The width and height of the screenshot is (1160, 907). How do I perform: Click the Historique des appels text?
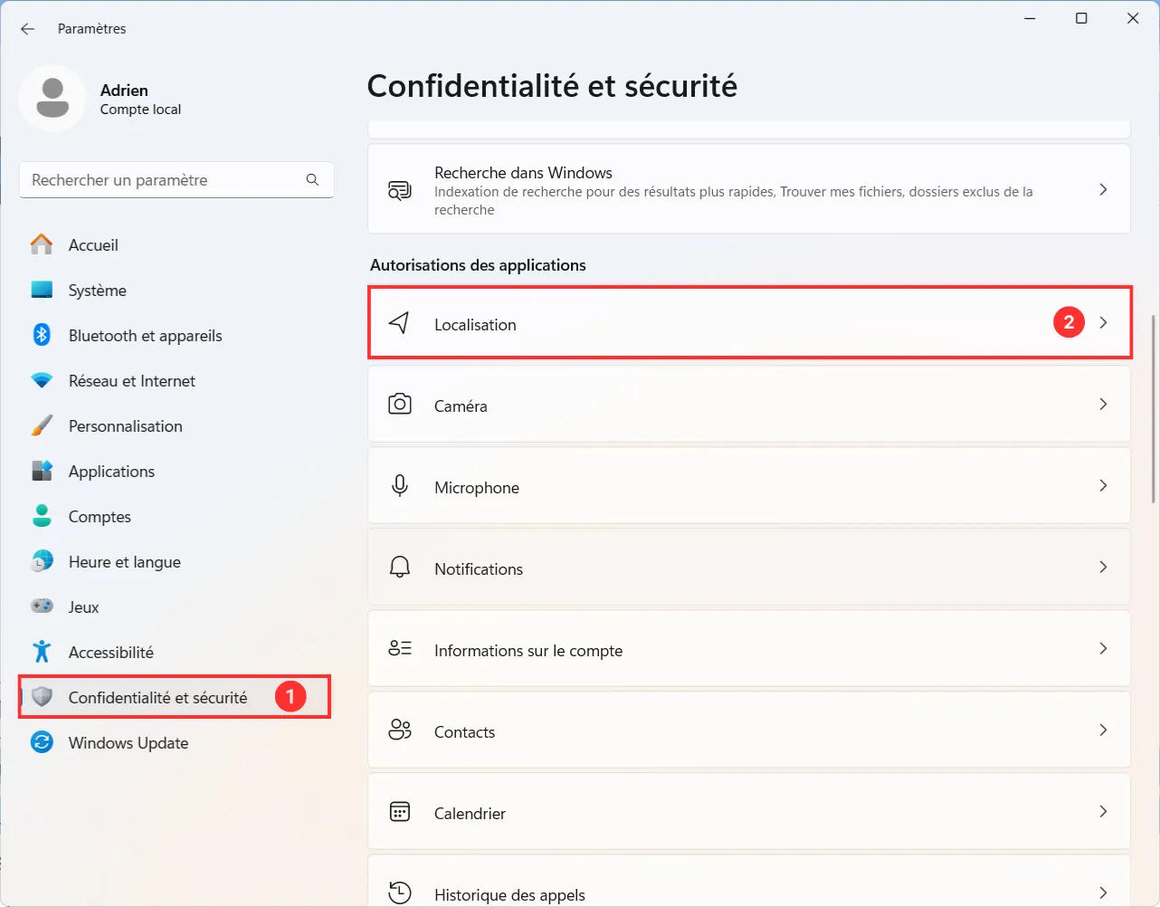509,895
